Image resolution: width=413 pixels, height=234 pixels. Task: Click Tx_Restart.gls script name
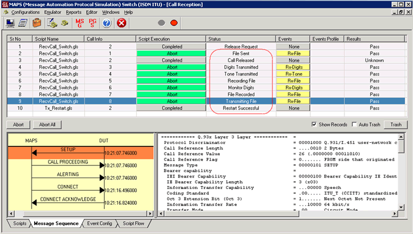(x=58, y=108)
